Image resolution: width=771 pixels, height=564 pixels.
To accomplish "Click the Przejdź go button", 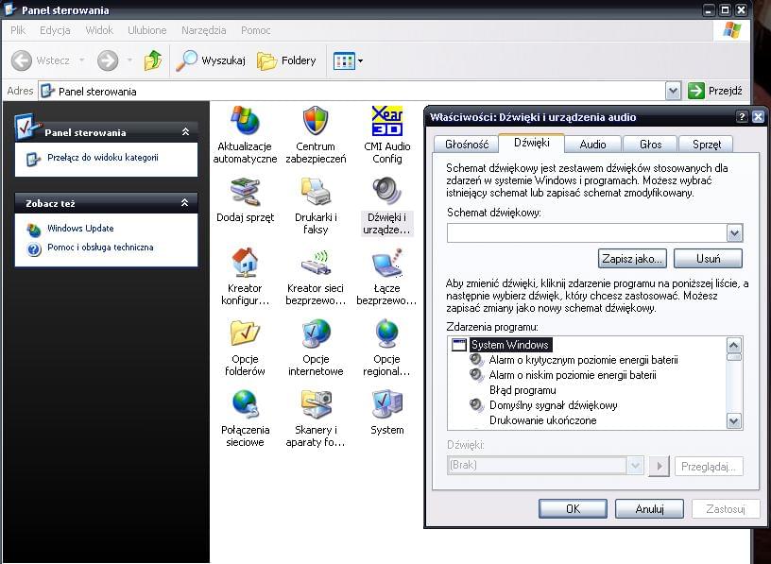I will 715,91.
